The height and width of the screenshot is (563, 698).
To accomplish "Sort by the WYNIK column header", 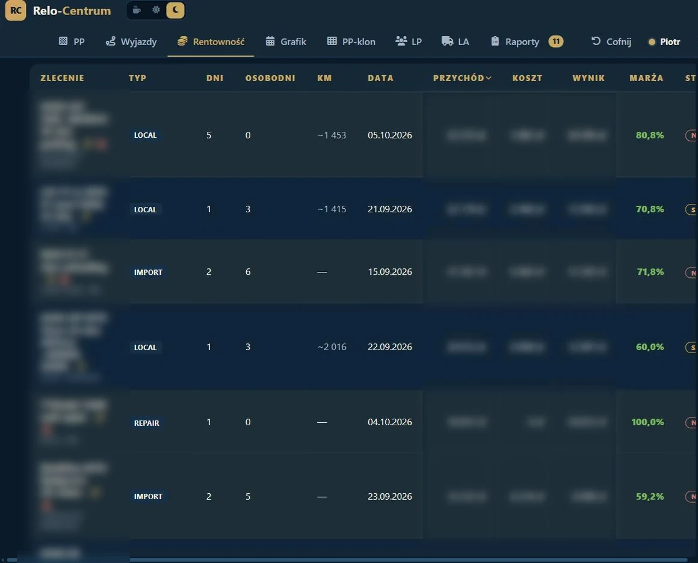I will pos(588,78).
